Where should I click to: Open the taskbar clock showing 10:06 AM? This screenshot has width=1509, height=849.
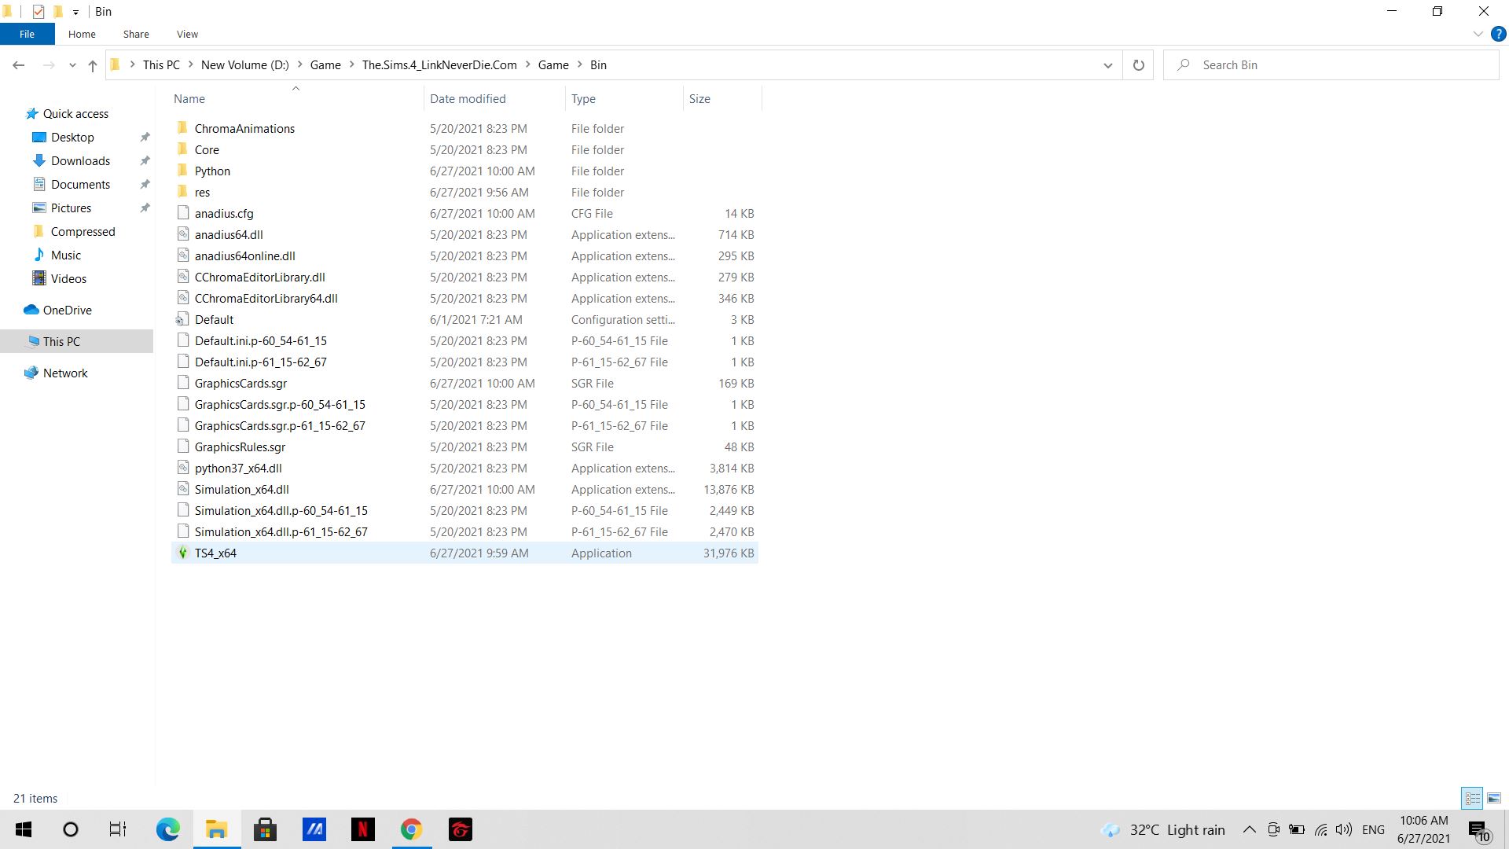(1423, 829)
